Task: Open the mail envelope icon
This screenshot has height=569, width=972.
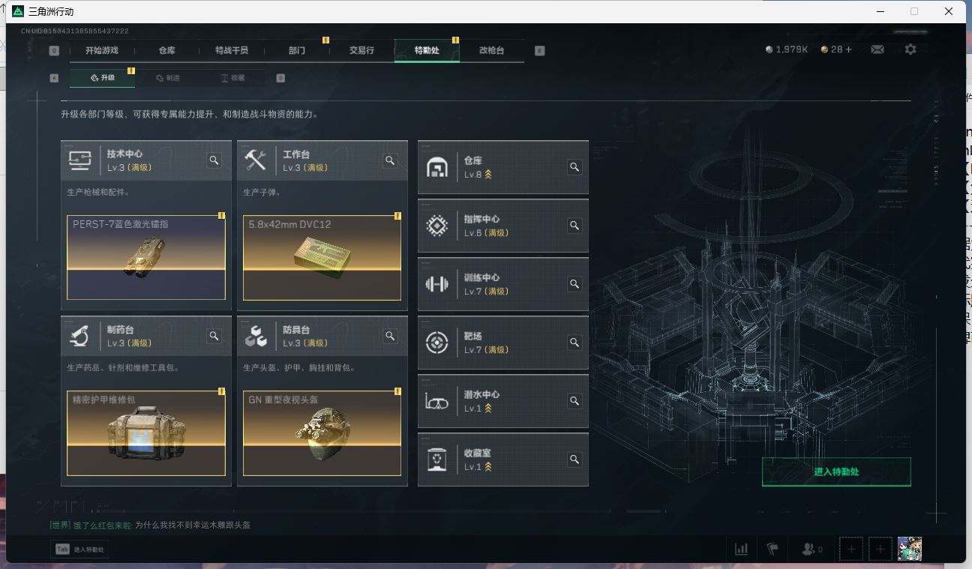Action: point(877,49)
